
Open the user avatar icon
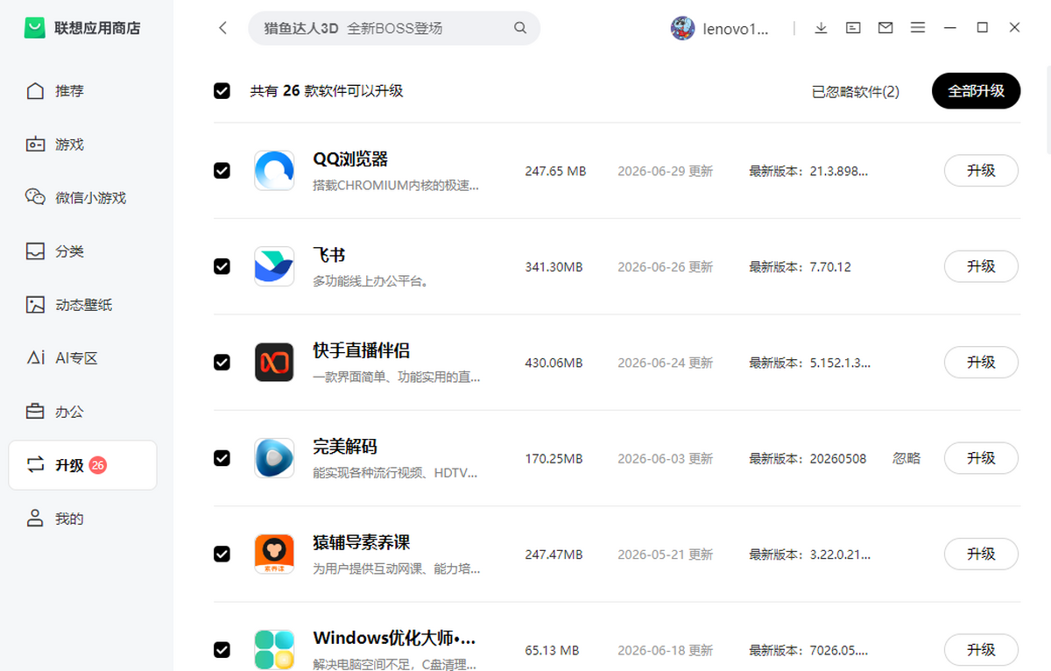tap(682, 28)
